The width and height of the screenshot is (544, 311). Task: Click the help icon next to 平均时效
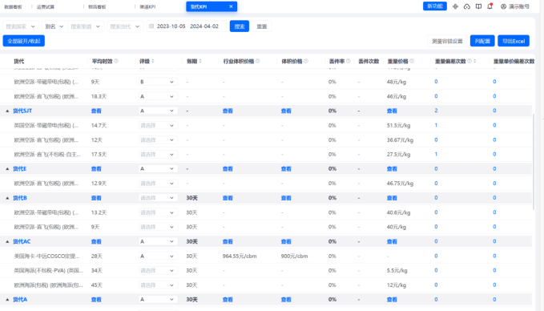coord(116,61)
